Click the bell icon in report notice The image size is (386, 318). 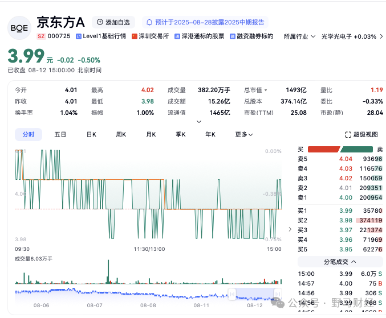tap(149, 22)
